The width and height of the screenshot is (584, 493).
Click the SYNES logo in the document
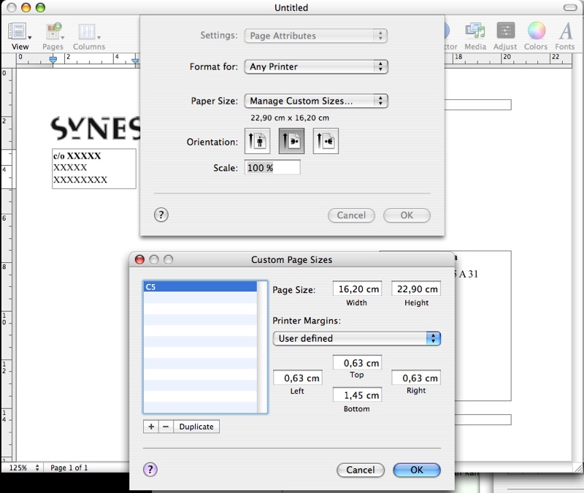pos(96,128)
